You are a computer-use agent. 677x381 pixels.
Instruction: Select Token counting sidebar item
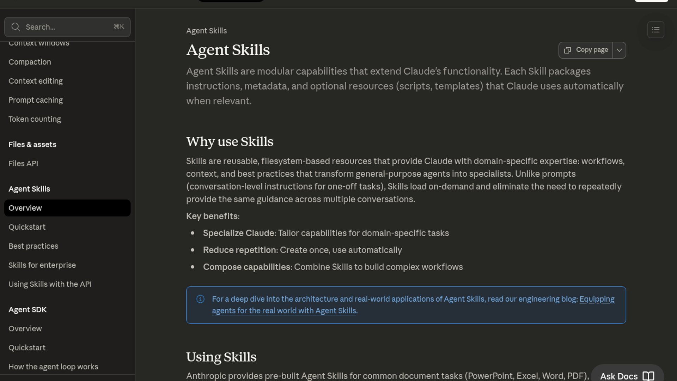[35, 119]
